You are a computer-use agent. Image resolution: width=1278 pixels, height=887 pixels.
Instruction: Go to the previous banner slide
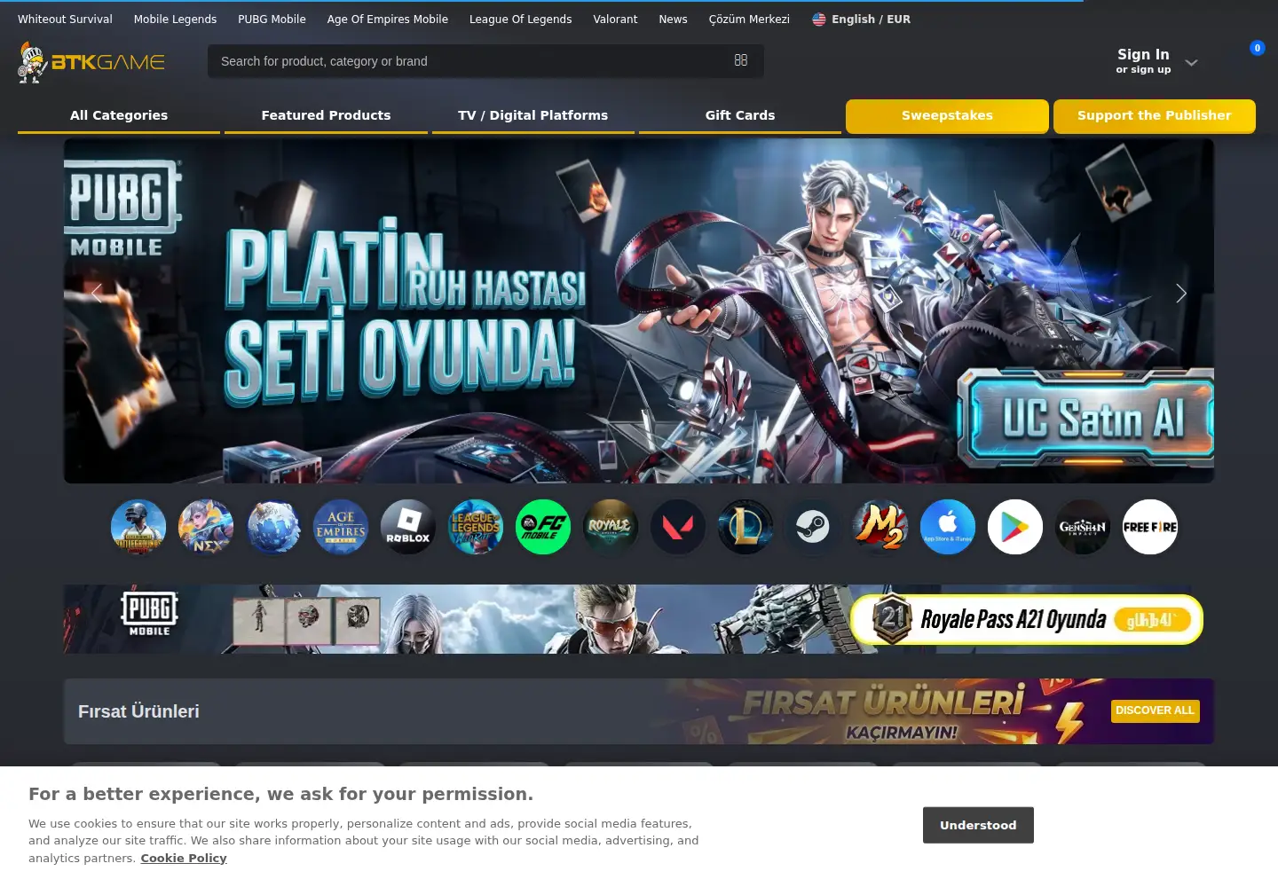[97, 294]
